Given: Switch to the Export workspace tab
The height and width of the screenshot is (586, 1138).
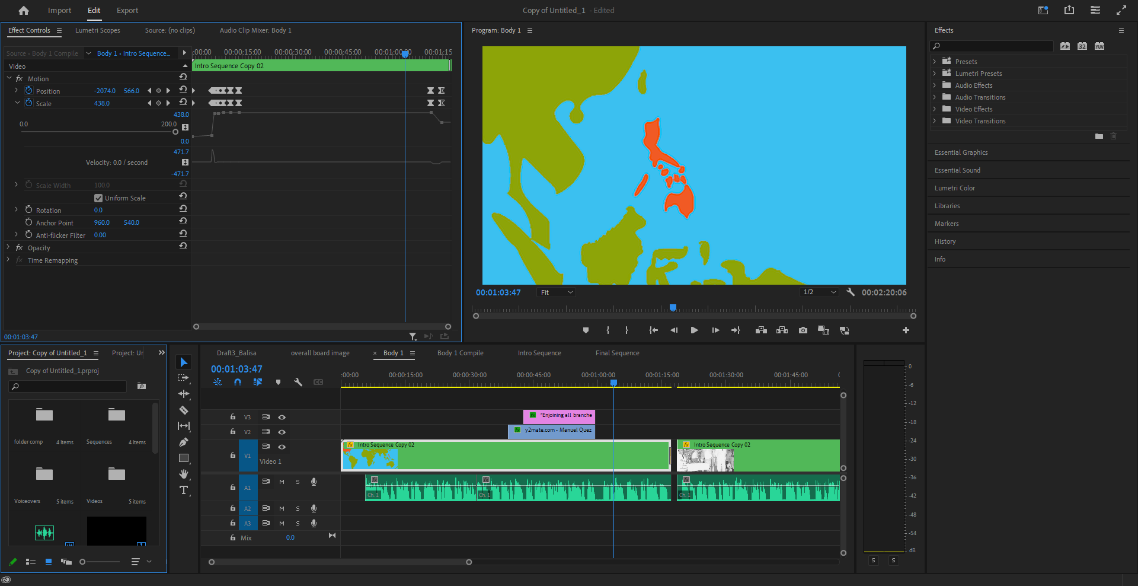Looking at the screenshot, I should (x=127, y=11).
